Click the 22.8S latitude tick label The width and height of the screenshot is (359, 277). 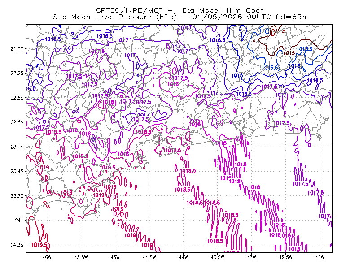[17, 122]
